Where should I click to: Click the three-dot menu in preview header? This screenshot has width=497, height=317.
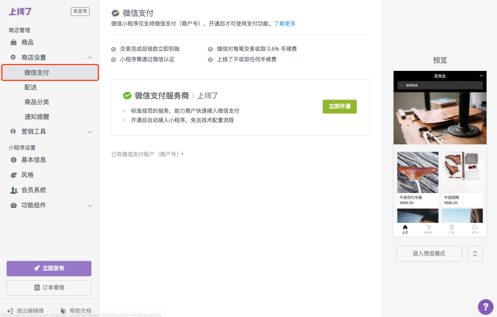click(482, 76)
